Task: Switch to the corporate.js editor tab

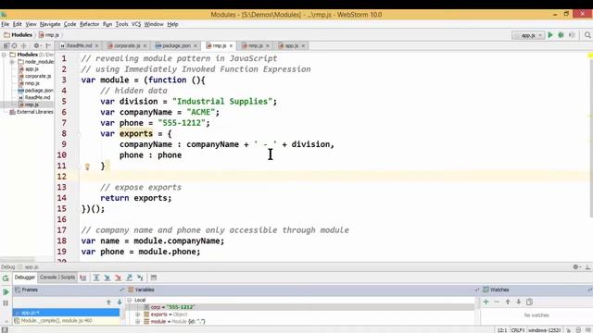Action: point(127,45)
